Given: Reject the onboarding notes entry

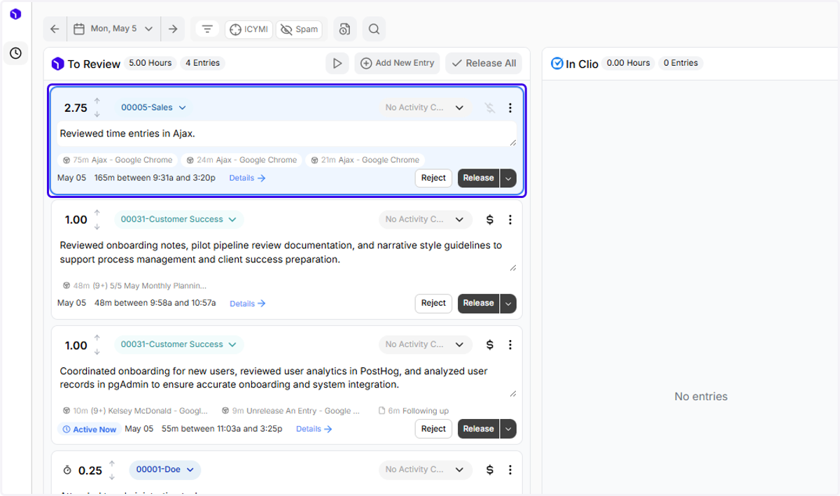Looking at the screenshot, I should click(x=433, y=303).
